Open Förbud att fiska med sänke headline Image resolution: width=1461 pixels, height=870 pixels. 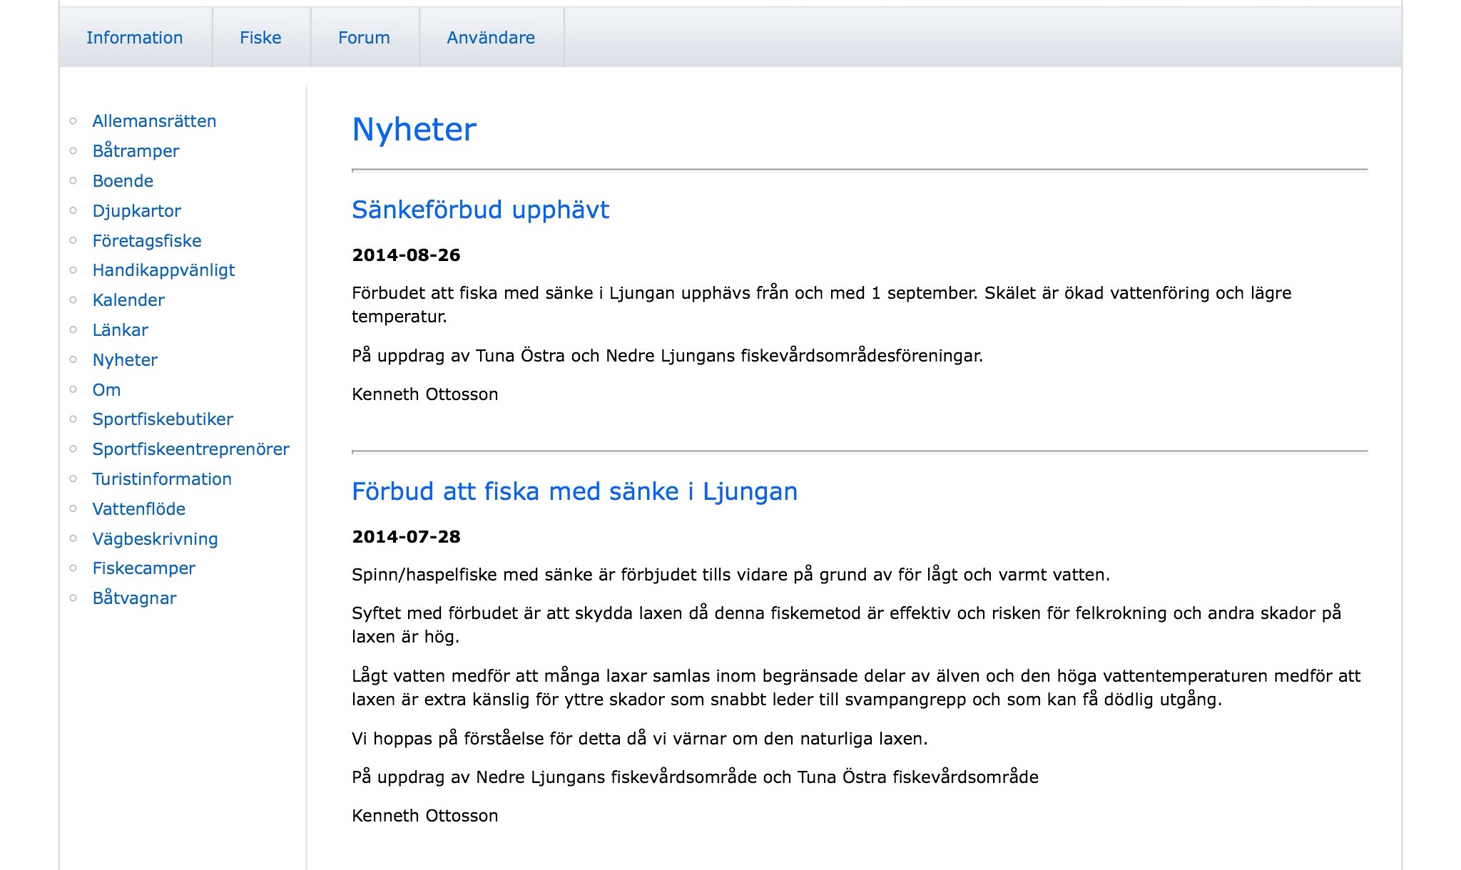(x=574, y=491)
